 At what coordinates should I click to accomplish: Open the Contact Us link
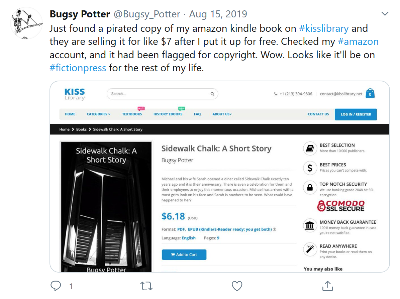[x=318, y=114]
